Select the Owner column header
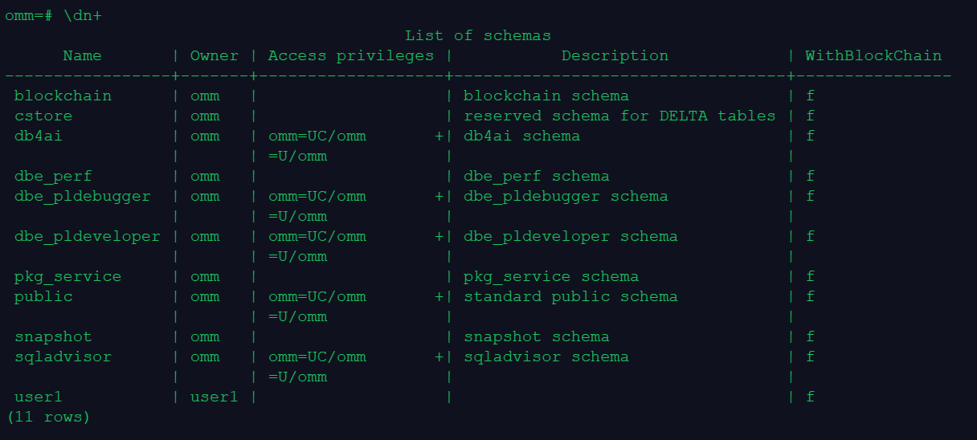This screenshot has height=440, width=977. pyautogui.click(x=214, y=55)
